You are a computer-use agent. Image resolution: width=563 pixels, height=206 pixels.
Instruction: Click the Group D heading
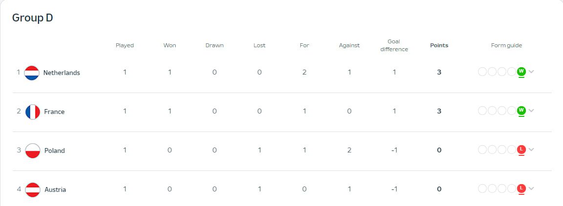[32, 18]
